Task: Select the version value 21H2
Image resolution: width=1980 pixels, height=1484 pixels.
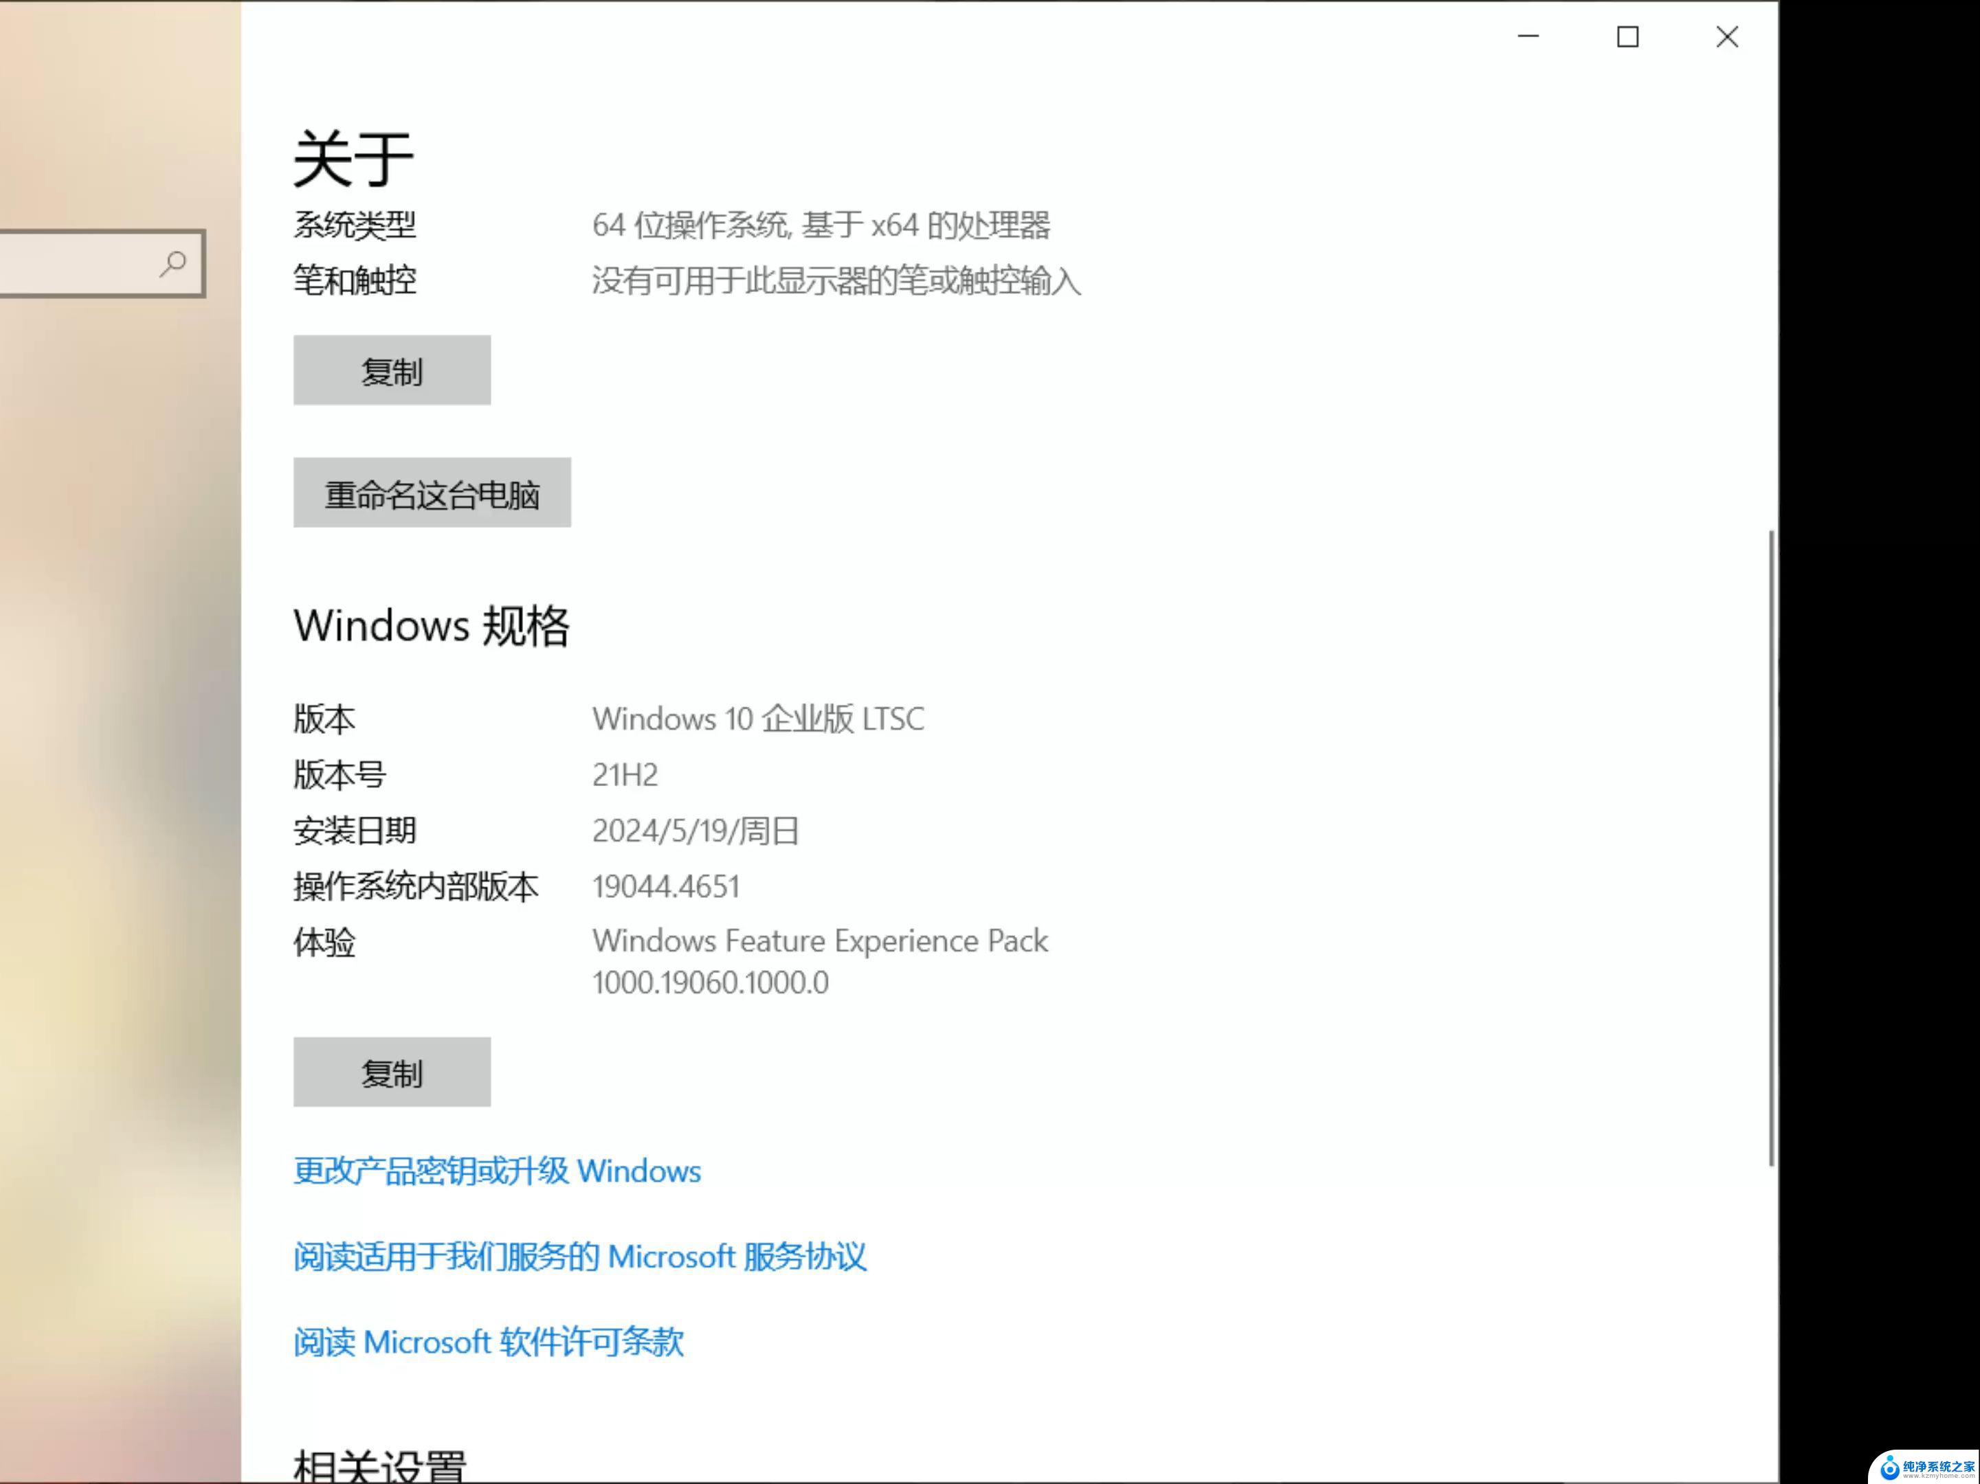Action: pyautogui.click(x=625, y=774)
